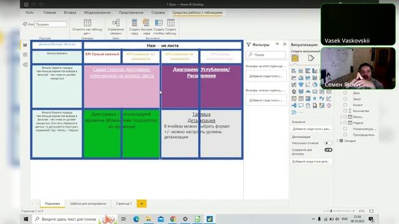
Task: Check the Неделя field checkbox
Action: point(345,123)
